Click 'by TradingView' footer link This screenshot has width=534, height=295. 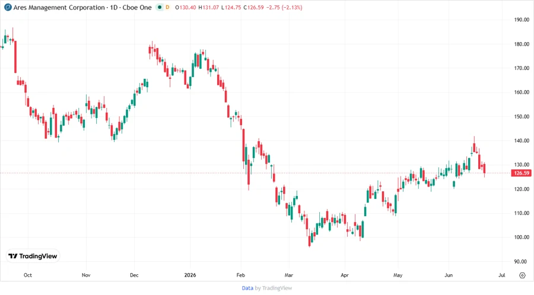pos(274,288)
